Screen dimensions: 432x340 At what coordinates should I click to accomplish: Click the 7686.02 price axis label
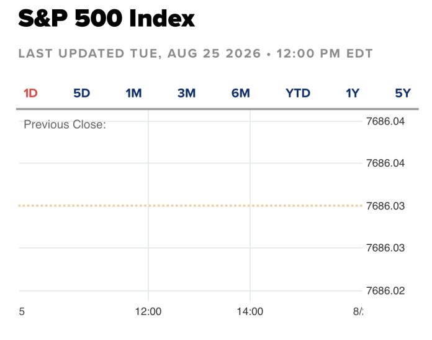[x=385, y=291]
